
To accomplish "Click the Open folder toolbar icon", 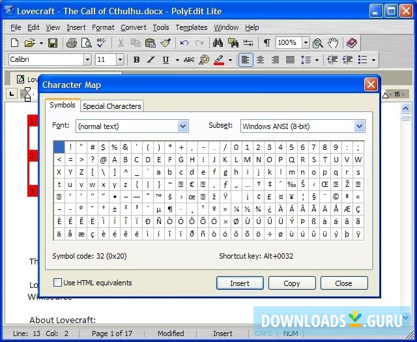I will 30,43.
